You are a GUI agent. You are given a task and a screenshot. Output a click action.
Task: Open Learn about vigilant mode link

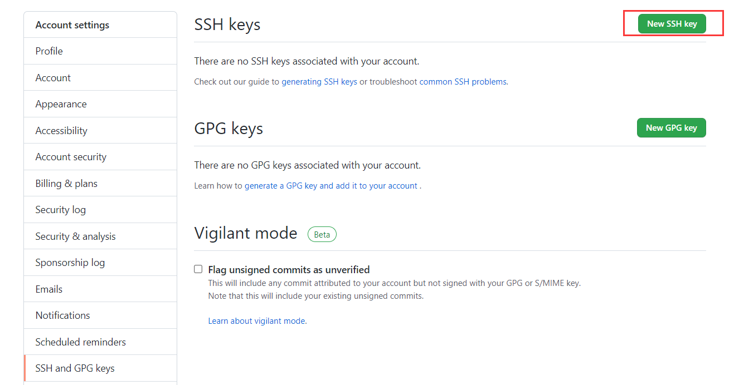256,321
